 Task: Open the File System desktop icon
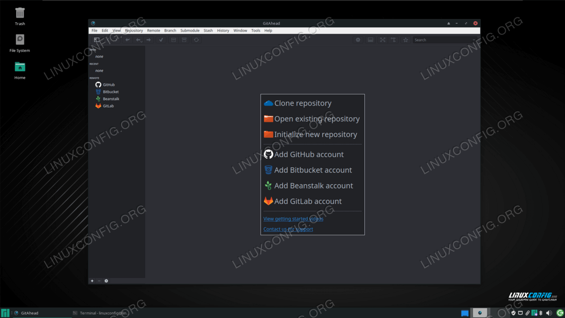point(20,42)
